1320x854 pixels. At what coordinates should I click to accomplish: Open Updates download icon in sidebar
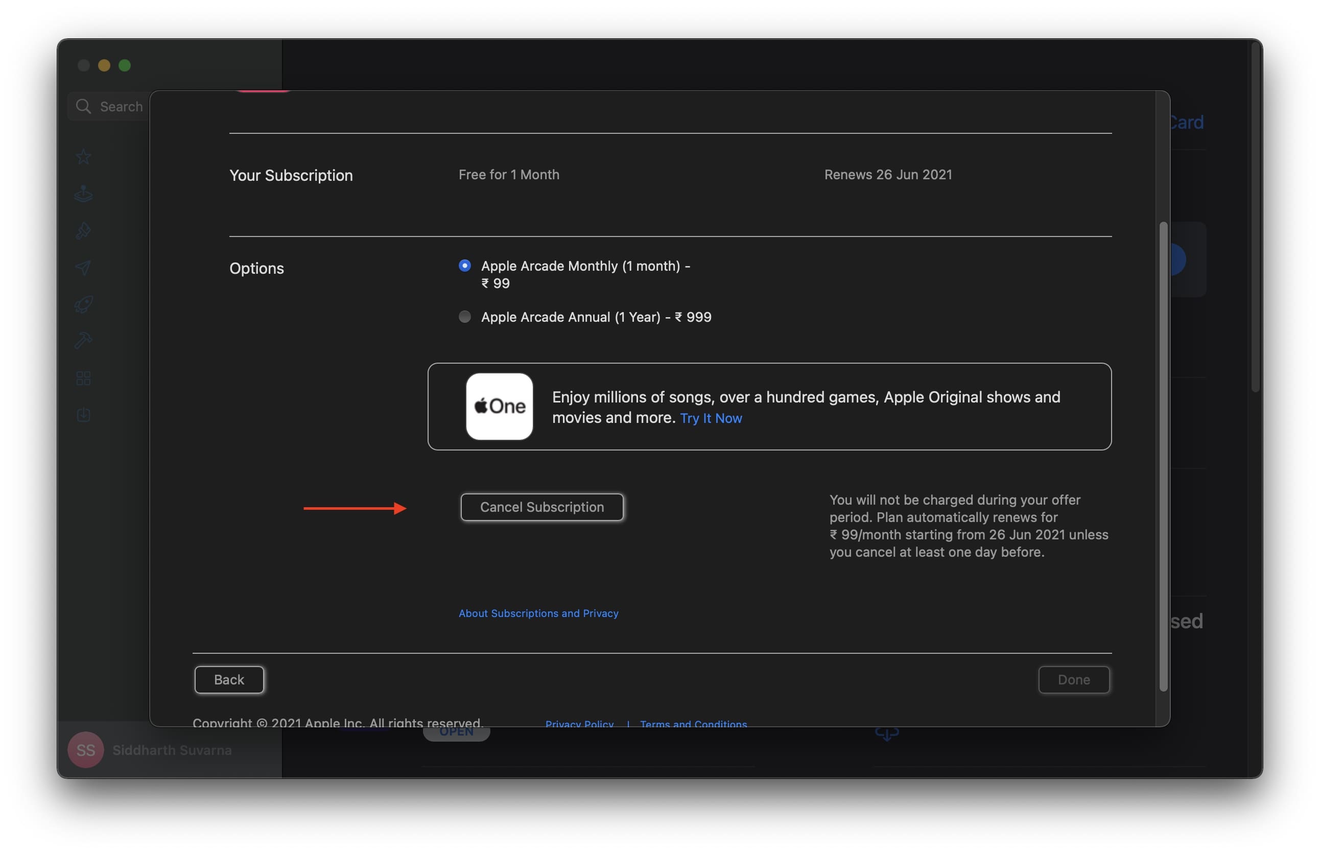pos(83,414)
